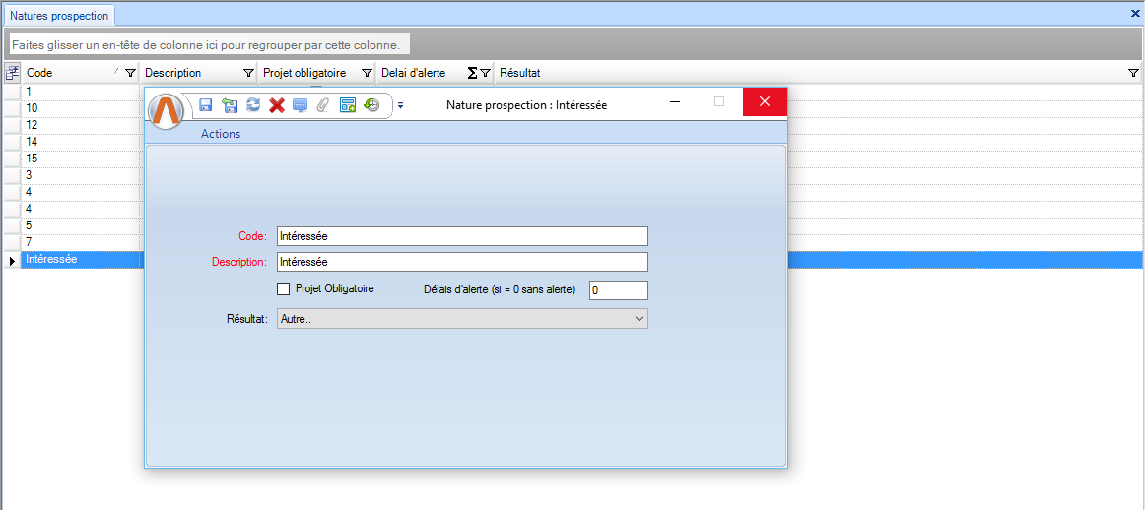Select the Natures prospection tab
Image resolution: width=1146 pixels, height=510 pixels.
coord(59,16)
